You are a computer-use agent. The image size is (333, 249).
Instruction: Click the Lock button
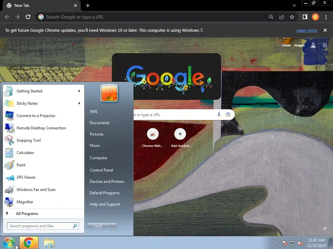click(98, 226)
